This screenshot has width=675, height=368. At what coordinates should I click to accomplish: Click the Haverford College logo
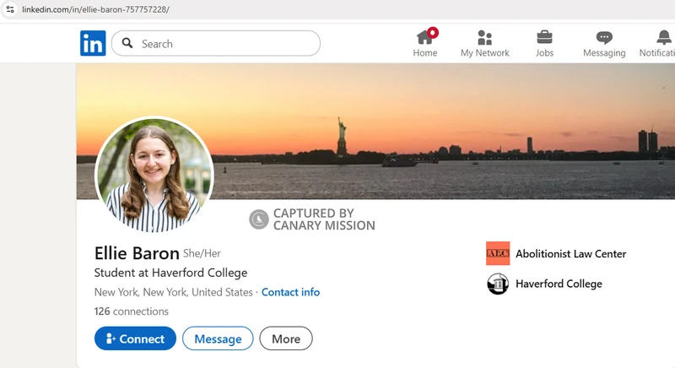pos(498,284)
